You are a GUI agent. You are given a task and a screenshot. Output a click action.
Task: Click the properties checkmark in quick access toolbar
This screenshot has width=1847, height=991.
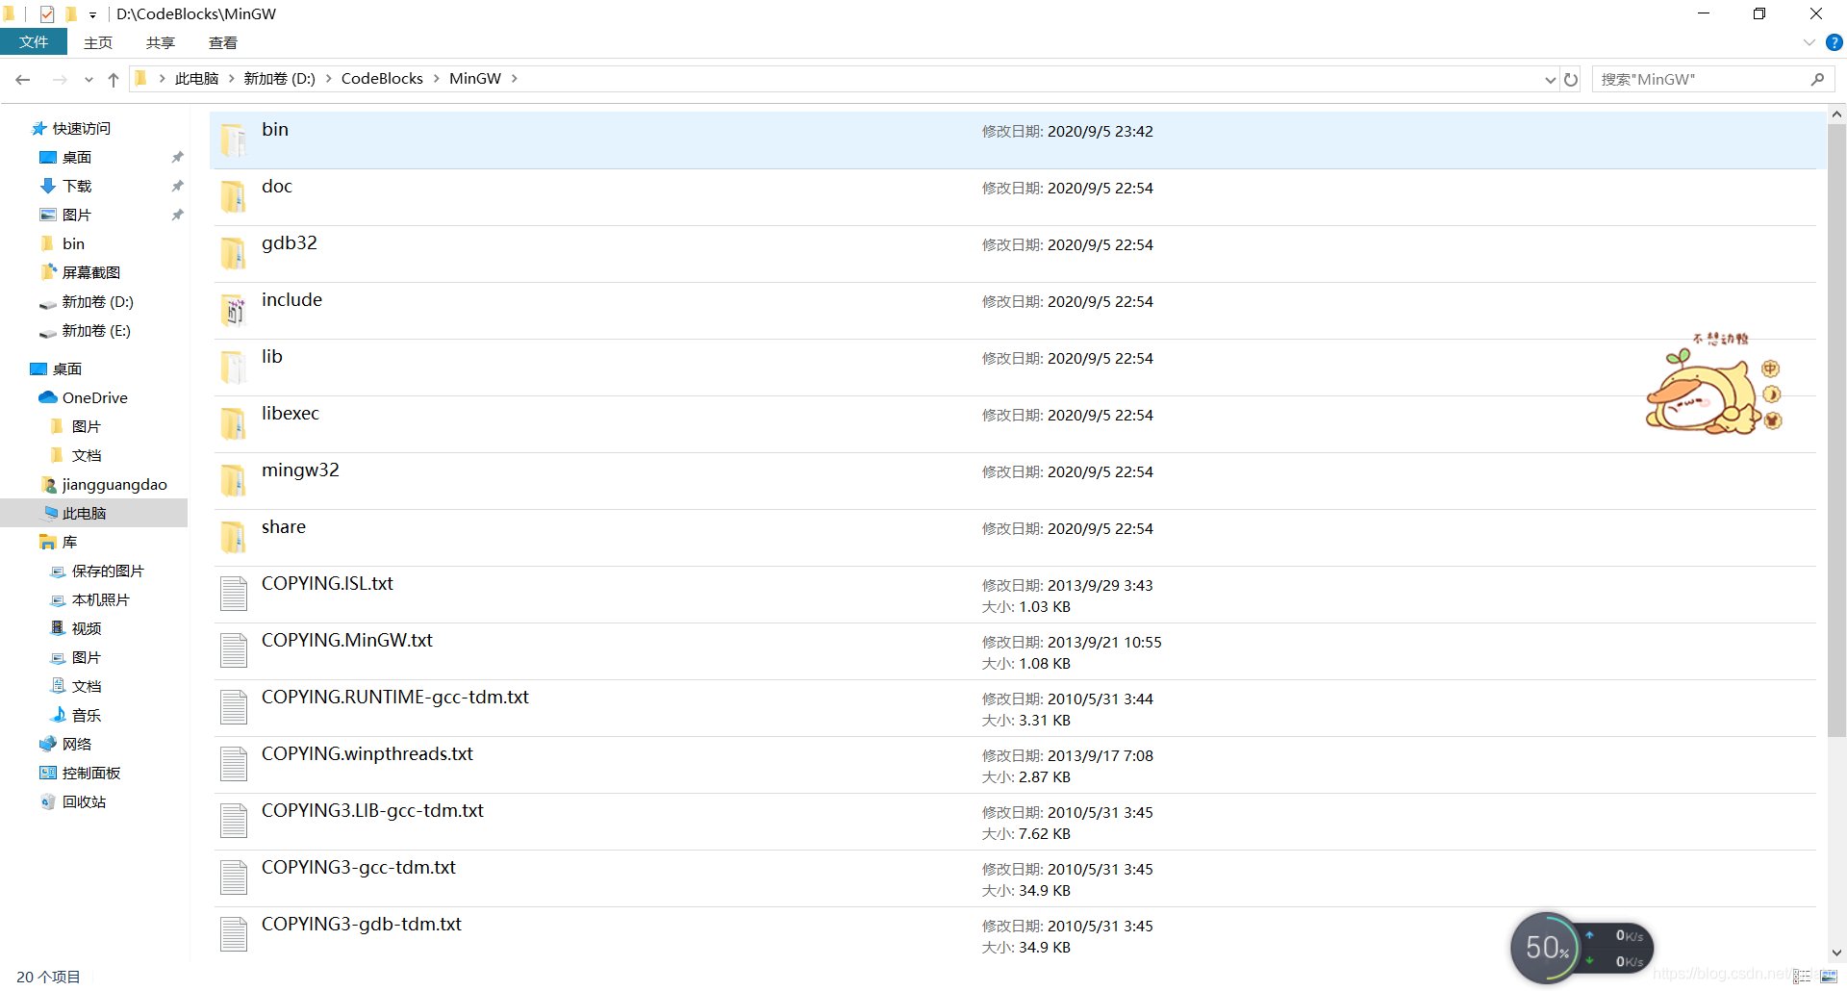[47, 13]
